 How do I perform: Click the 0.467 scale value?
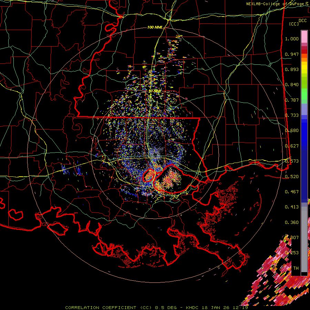pyautogui.click(x=292, y=192)
